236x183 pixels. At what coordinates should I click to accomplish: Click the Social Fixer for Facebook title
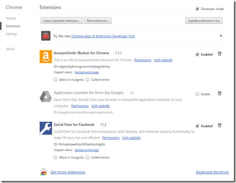(74, 125)
